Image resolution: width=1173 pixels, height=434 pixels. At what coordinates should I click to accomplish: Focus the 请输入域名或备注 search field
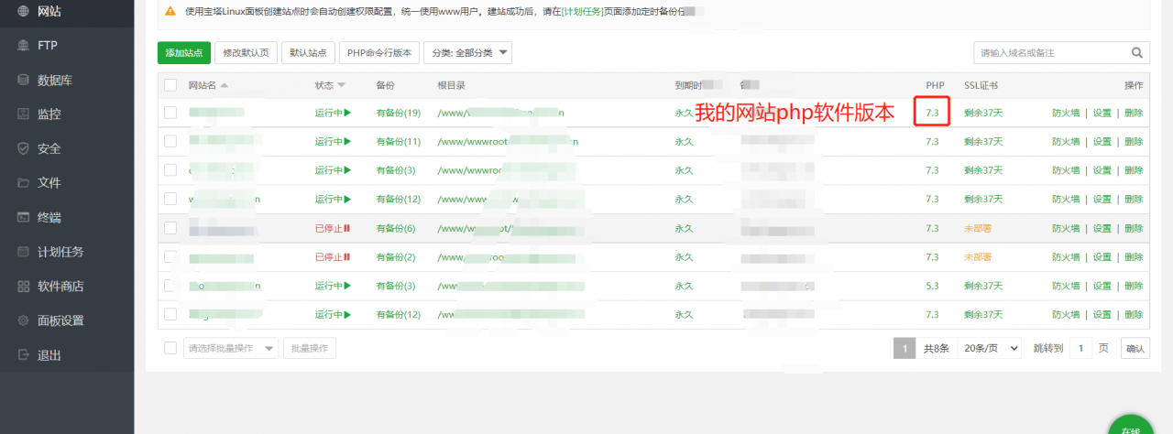point(1050,53)
